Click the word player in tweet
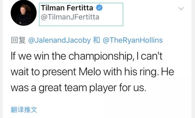This screenshot has height=118, width=195. point(103,88)
